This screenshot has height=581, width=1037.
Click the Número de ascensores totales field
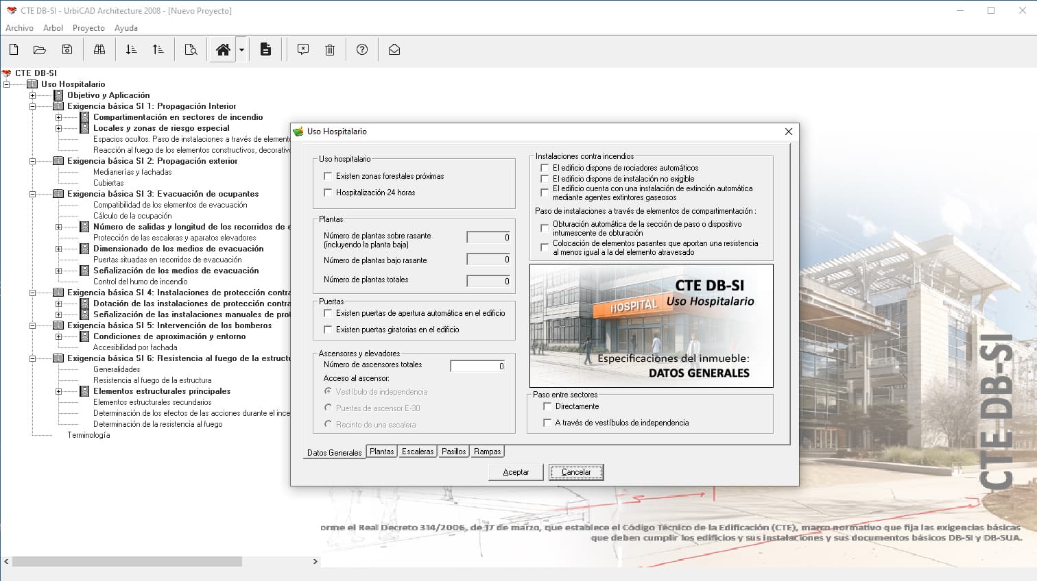point(477,366)
